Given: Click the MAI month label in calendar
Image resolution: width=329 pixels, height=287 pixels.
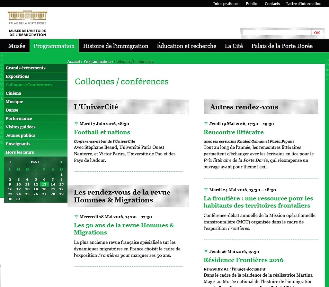Looking at the screenshot, I should pyautogui.click(x=35, y=162).
